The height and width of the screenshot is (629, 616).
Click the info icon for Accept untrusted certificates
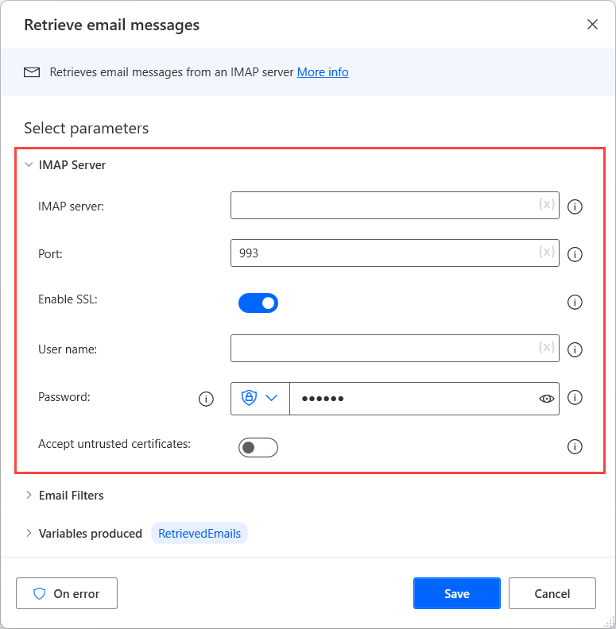click(575, 446)
